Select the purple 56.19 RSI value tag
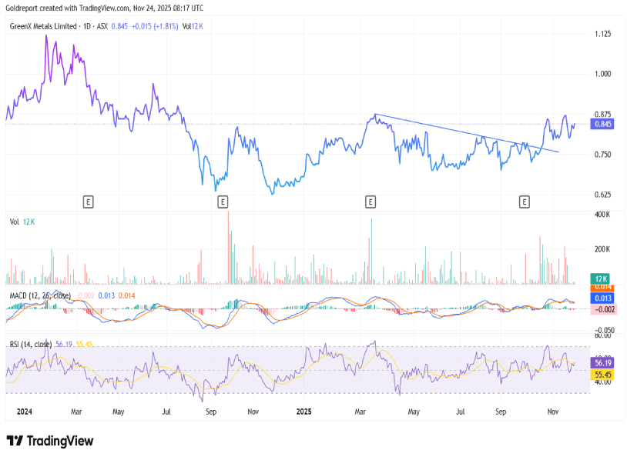This screenshot has width=627, height=450. tap(601, 362)
